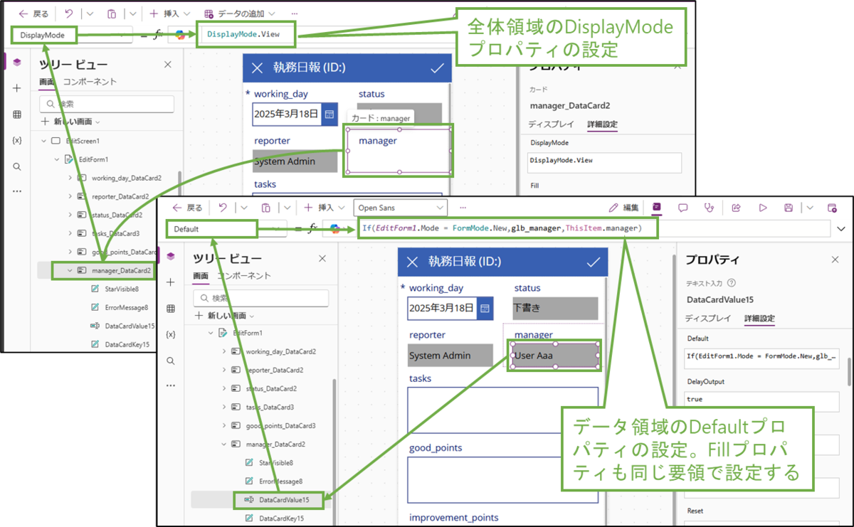Select StarVisible8 in upper tree view
This screenshot has height=527, width=854.
tap(122, 289)
